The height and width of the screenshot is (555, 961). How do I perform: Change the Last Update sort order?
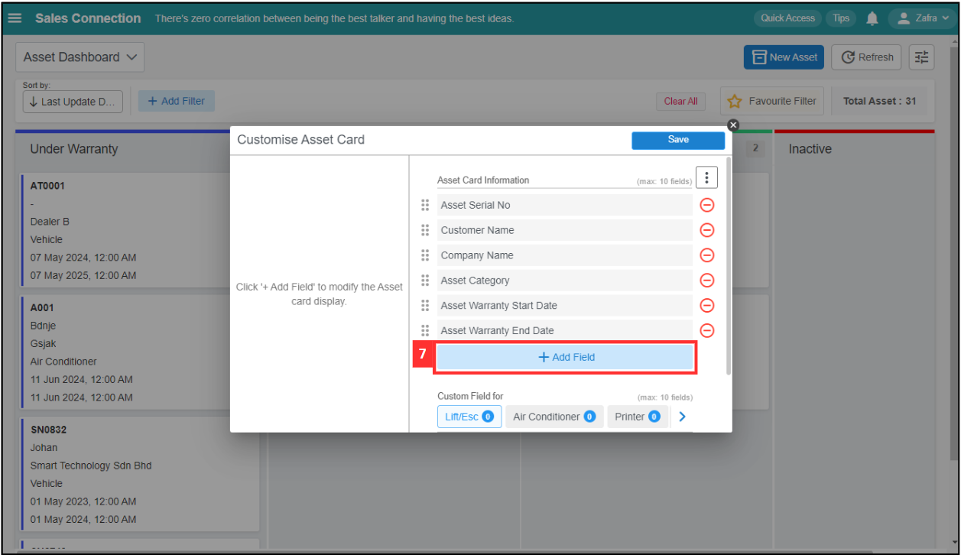[73, 102]
